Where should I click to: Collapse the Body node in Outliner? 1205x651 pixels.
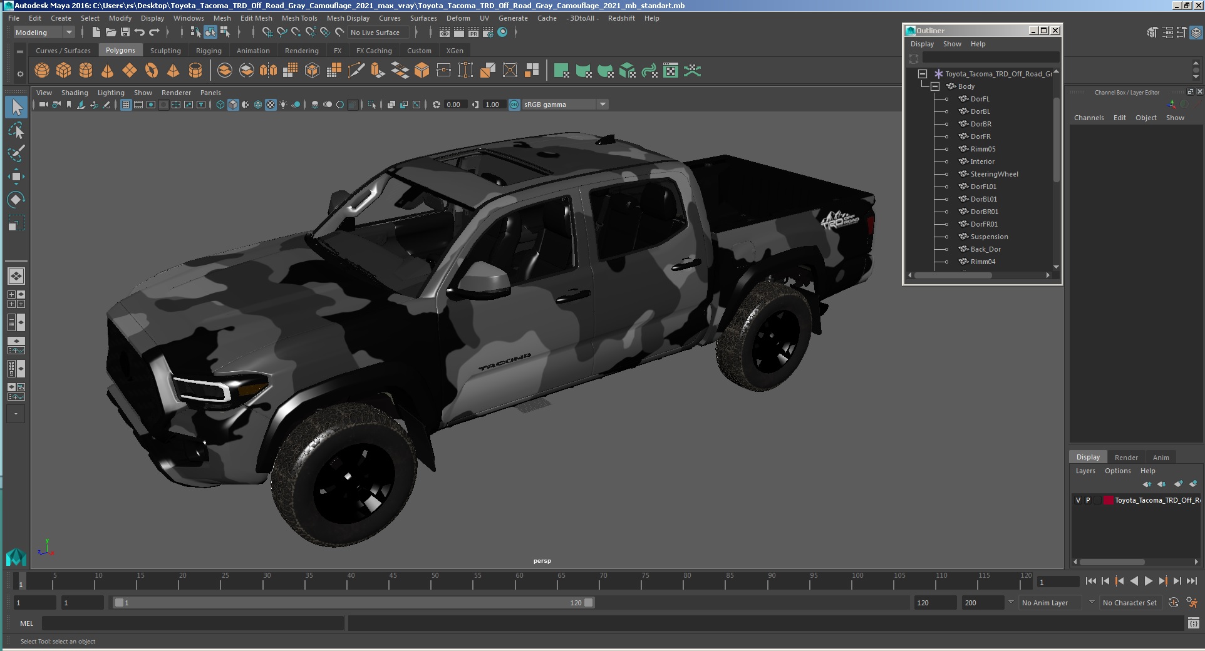[x=935, y=86]
